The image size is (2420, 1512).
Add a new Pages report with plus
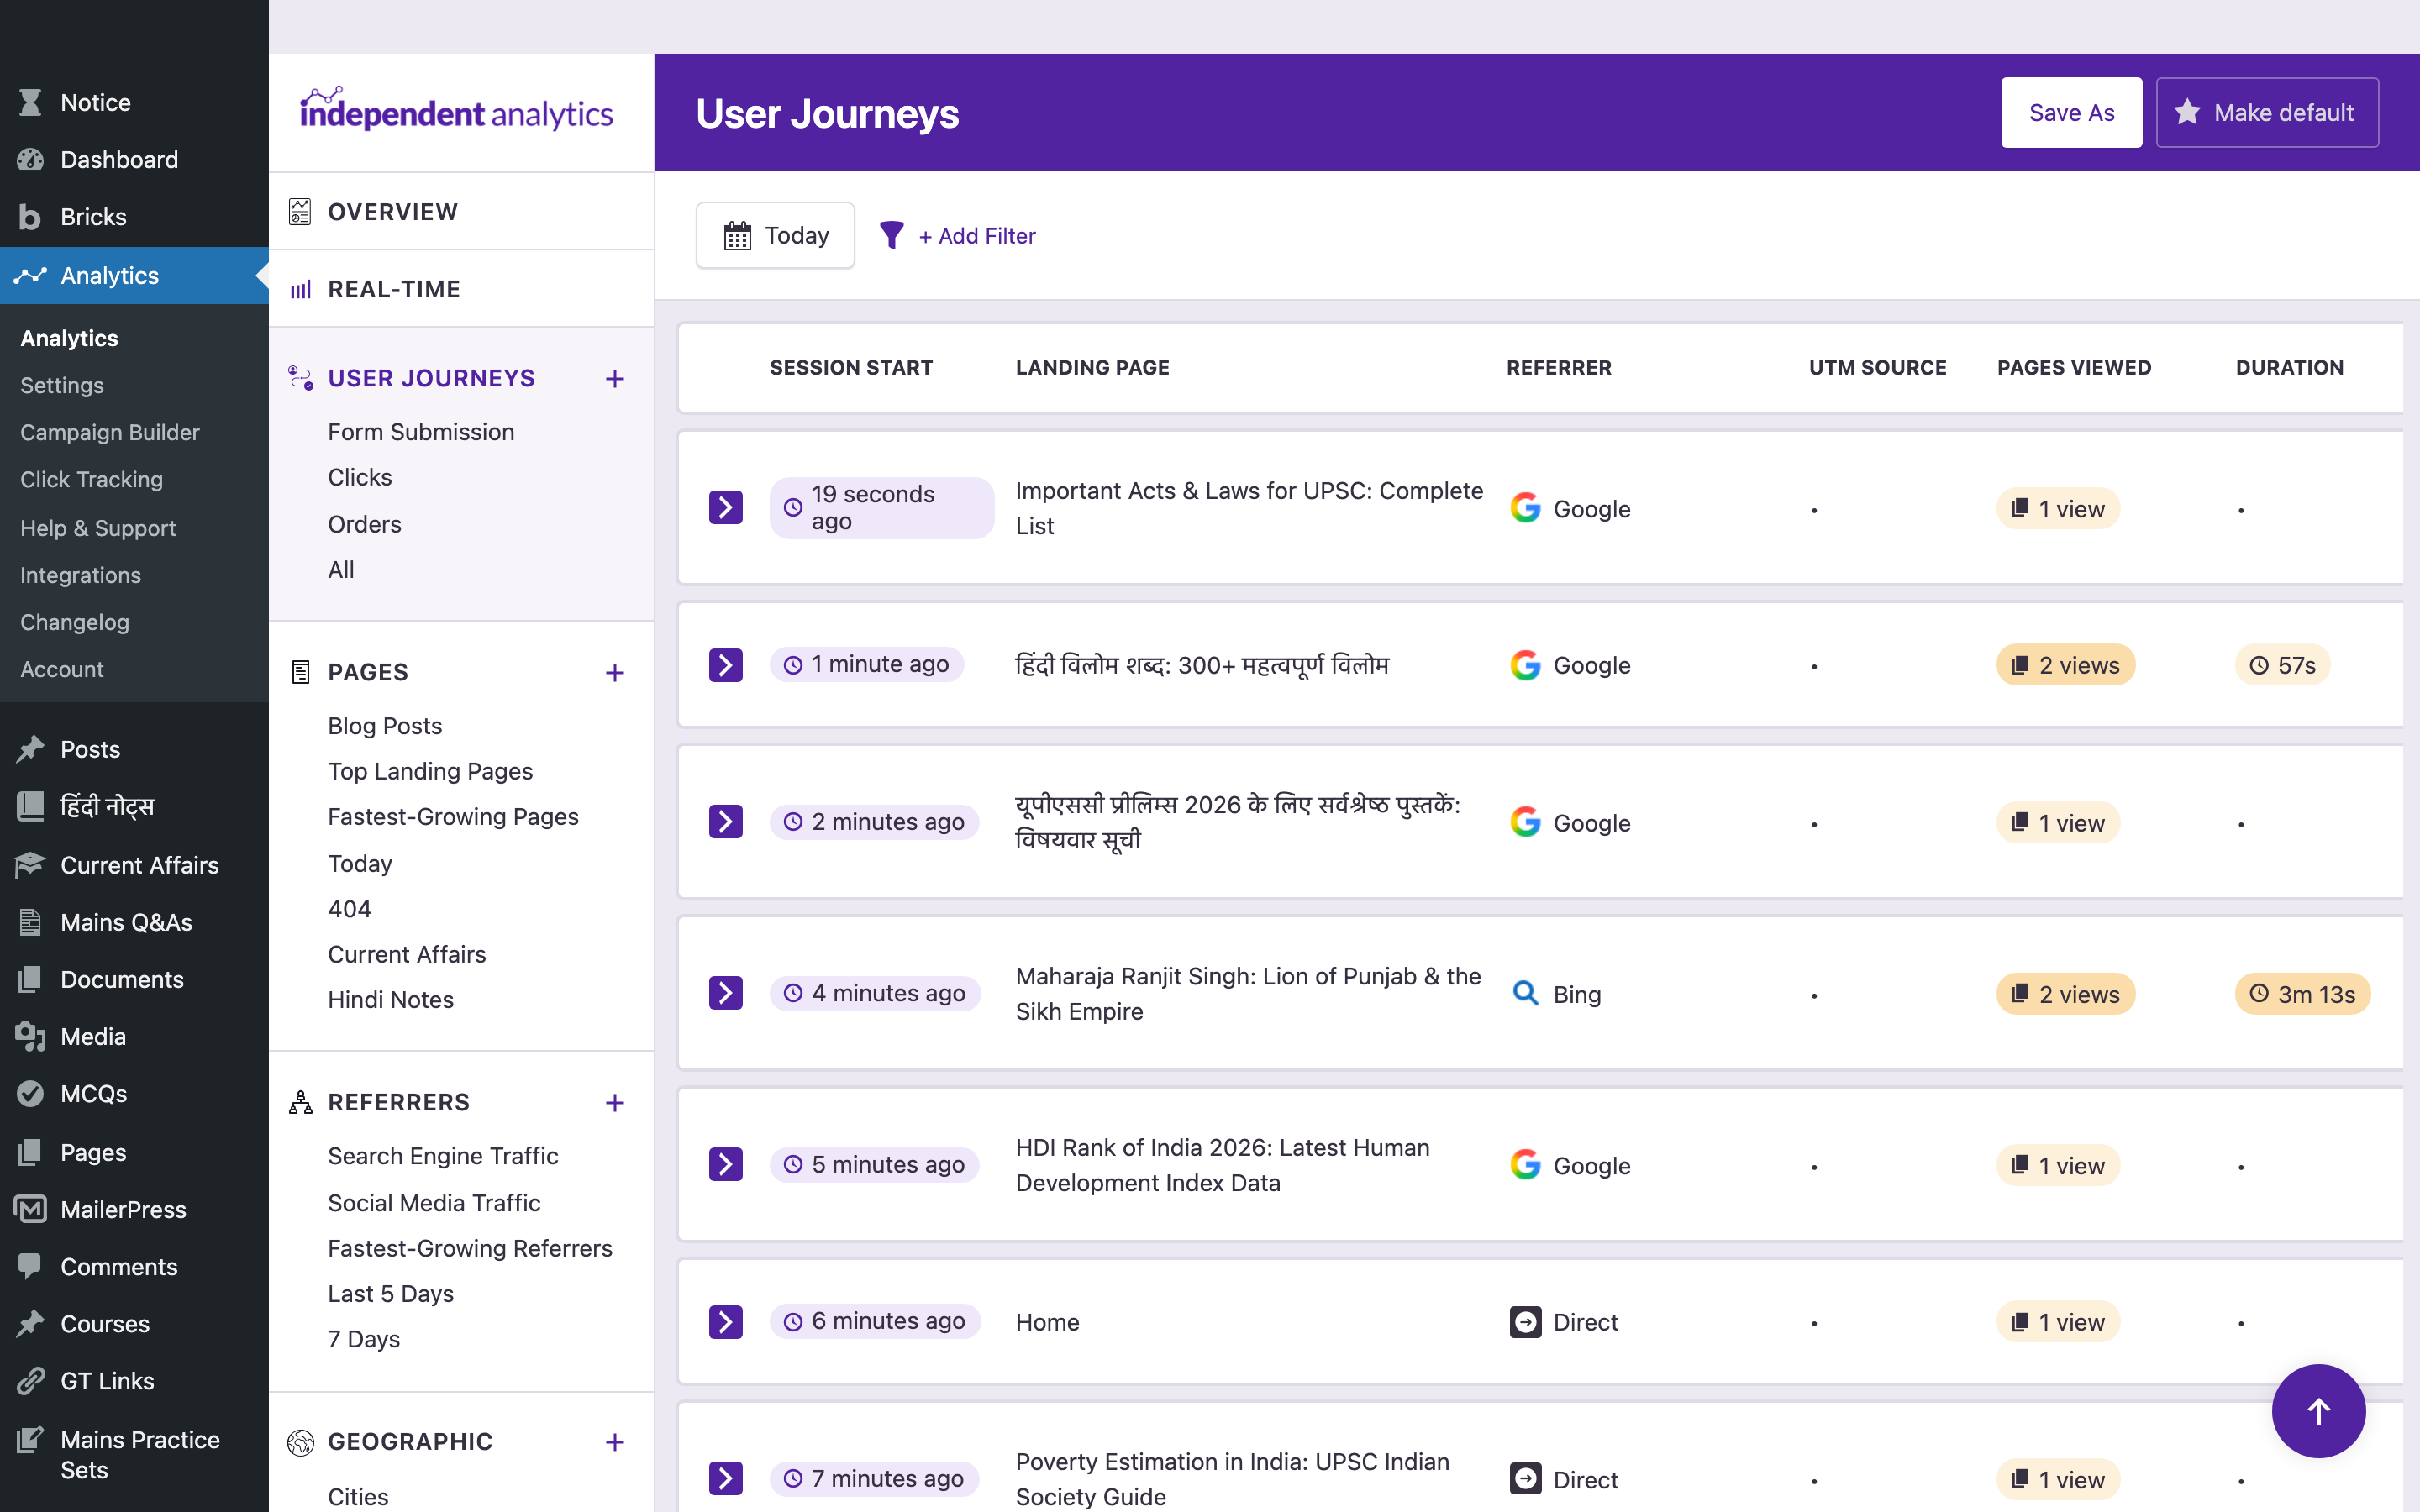pyautogui.click(x=615, y=673)
